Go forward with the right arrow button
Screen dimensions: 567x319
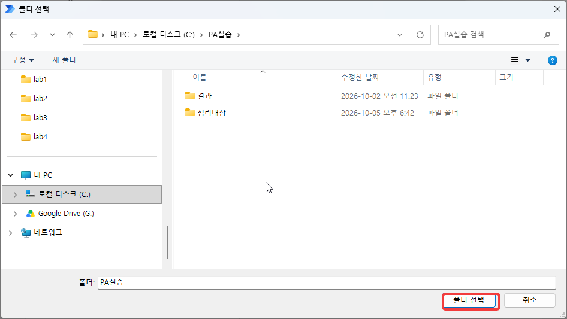[x=34, y=35]
